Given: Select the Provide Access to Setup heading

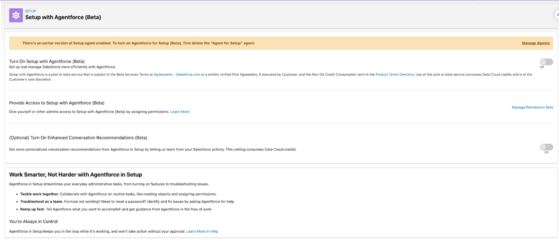Looking at the screenshot, I should point(57,103).
